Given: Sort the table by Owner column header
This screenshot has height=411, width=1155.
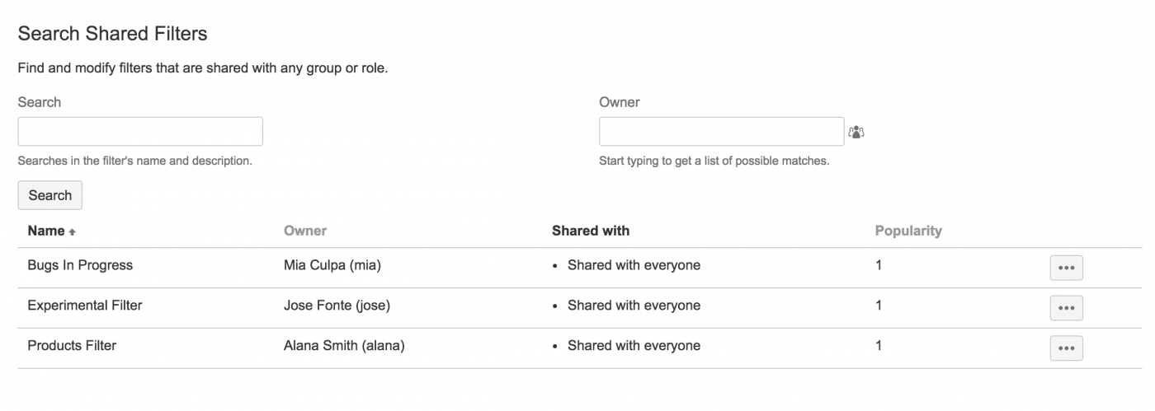Looking at the screenshot, I should coord(305,231).
